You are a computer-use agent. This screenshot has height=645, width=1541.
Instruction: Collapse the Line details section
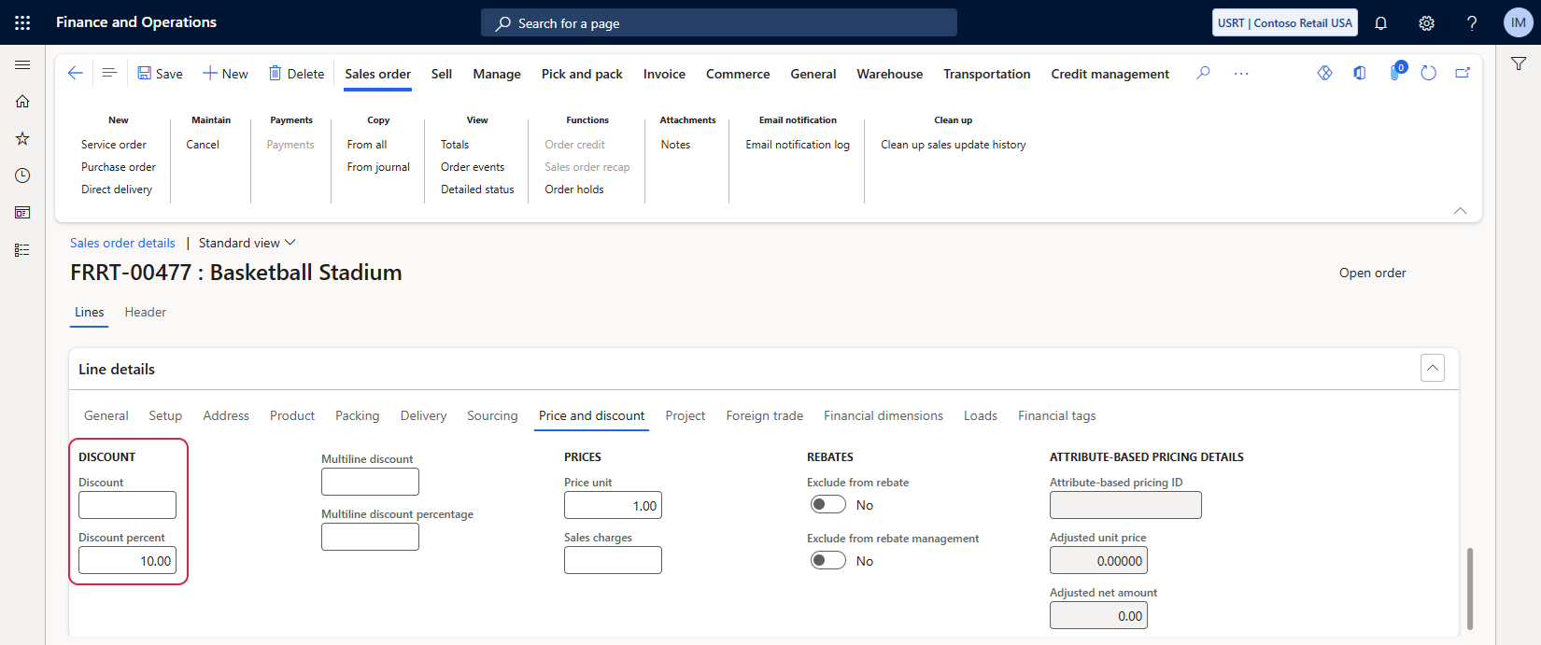[x=1432, y=368]
